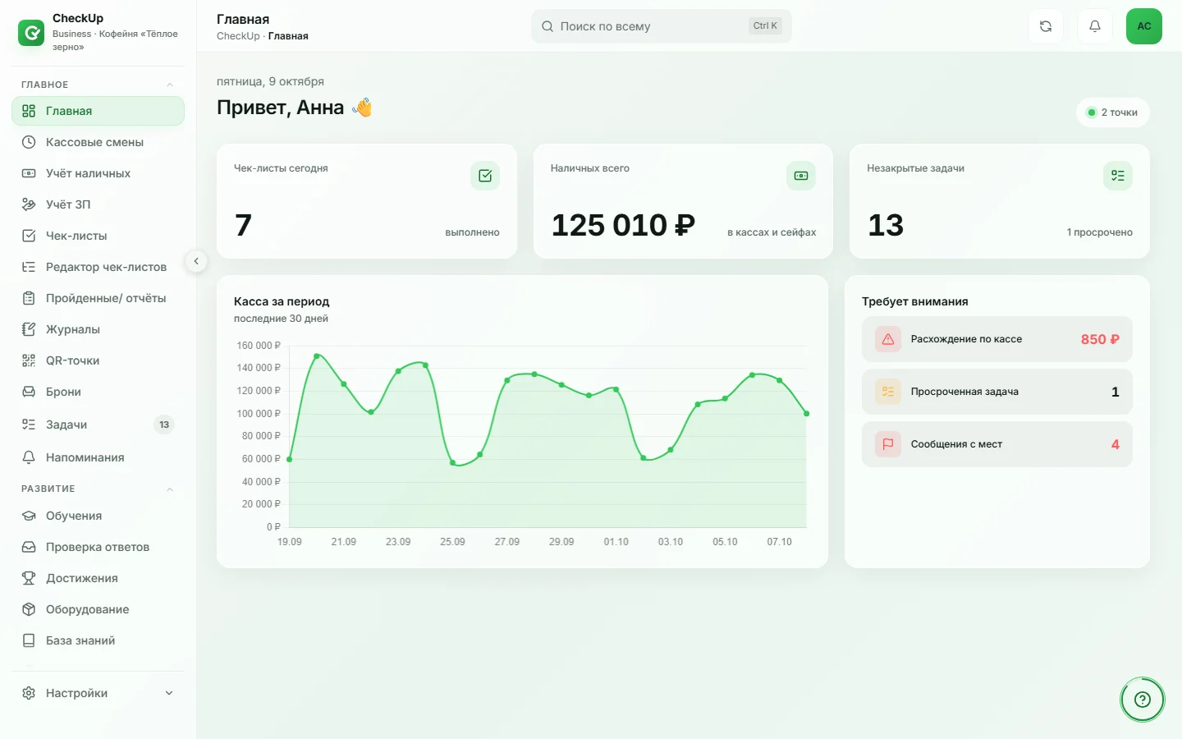Open the Расхождение по кассе alert

tap(996, 339)
